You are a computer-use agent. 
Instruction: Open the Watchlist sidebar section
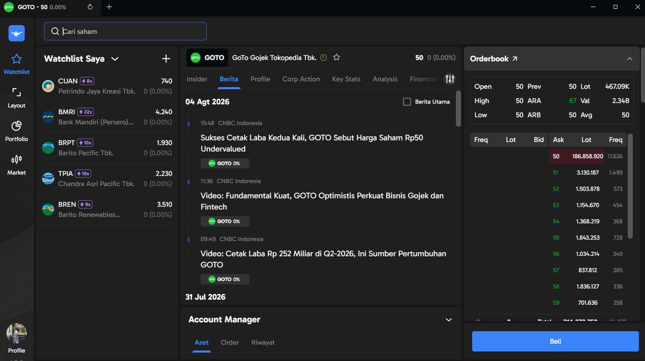17,64
